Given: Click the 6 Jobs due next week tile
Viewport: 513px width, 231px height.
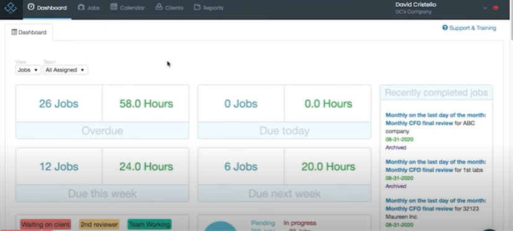Looking at the screenshot, I should click(x=241, y=167).
